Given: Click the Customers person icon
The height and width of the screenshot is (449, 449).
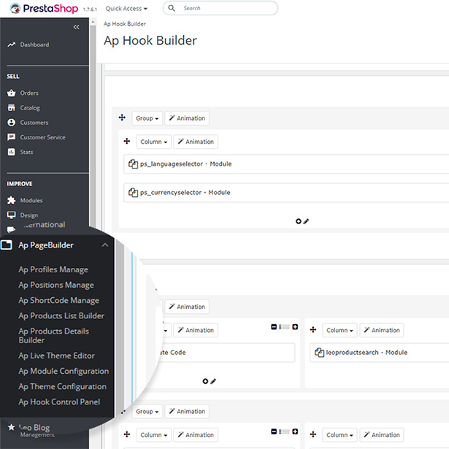Looking at the screenshot, I should (12, 123).
